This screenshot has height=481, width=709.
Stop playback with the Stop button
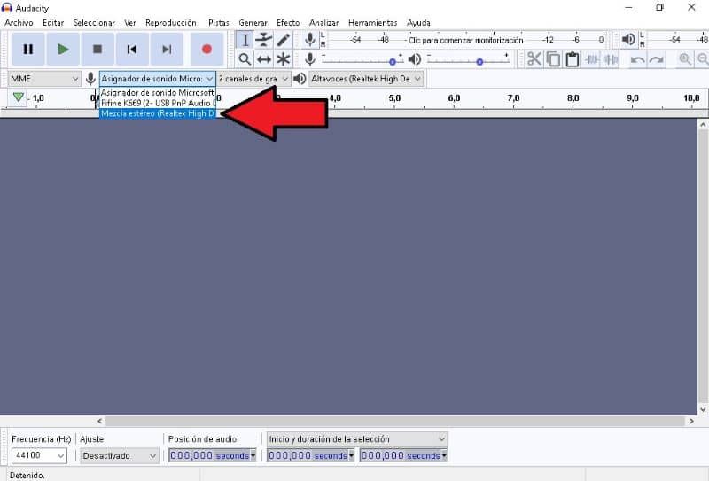click(97, 49)
